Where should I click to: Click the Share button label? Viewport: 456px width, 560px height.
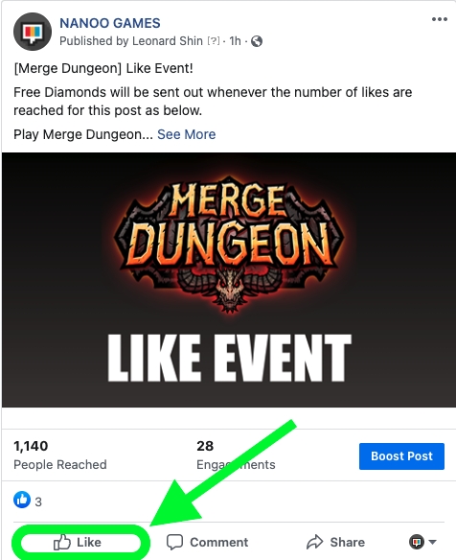click(x=347, y=542)
